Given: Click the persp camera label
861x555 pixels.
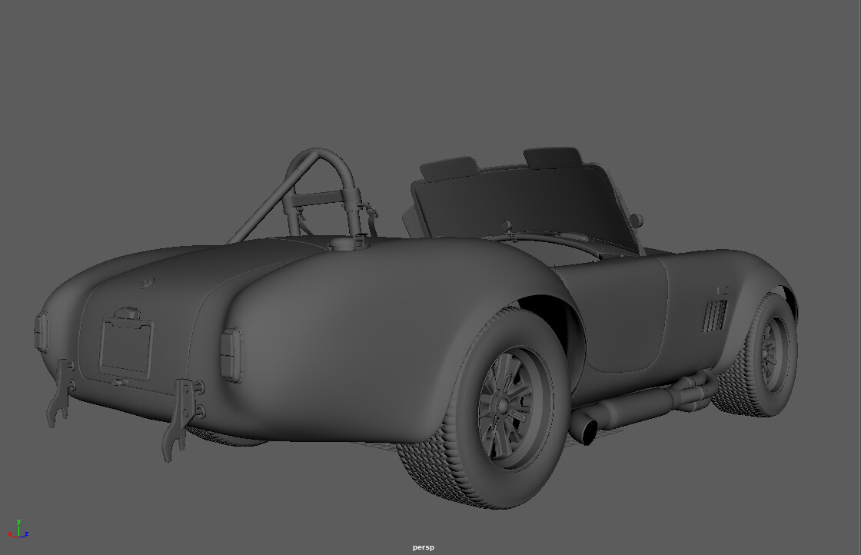Looking at the screenshot, I should point(424,547).
